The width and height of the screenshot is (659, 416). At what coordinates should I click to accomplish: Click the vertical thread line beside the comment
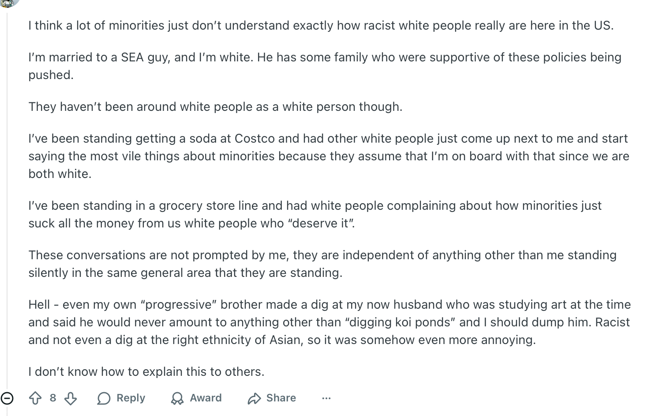pos(7,199)
